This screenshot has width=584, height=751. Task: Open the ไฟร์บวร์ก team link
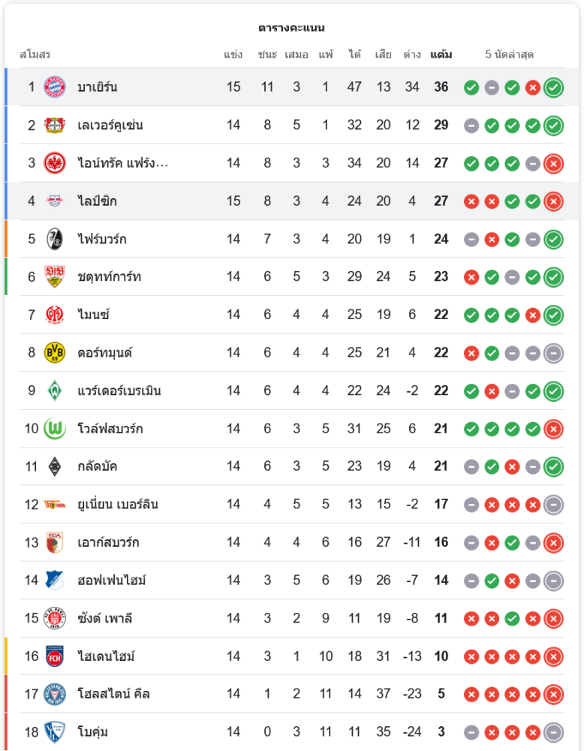[x=102, y=239]
